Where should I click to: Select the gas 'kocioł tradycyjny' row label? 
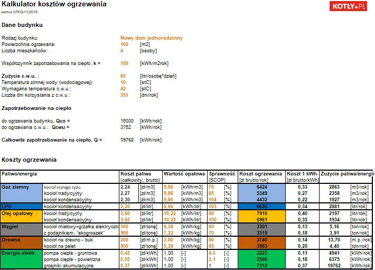(63, 193)
